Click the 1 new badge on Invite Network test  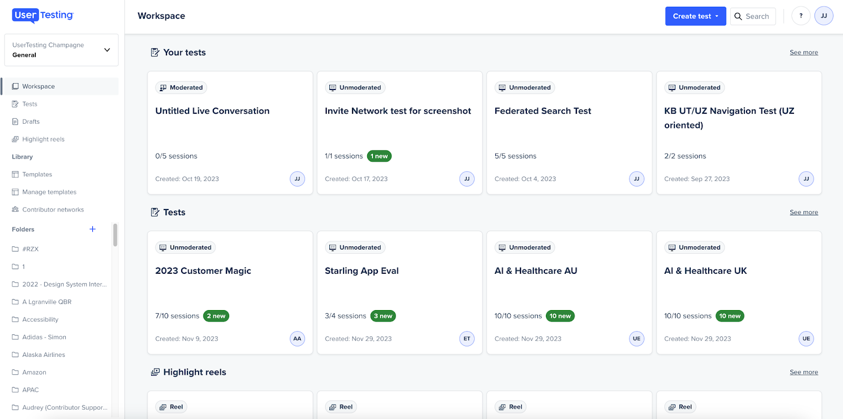(379, 156)
